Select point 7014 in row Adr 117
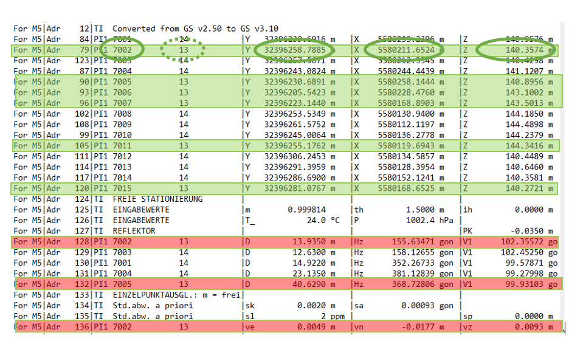The width and height of the screenshot is (583, 341). point(122,177)
